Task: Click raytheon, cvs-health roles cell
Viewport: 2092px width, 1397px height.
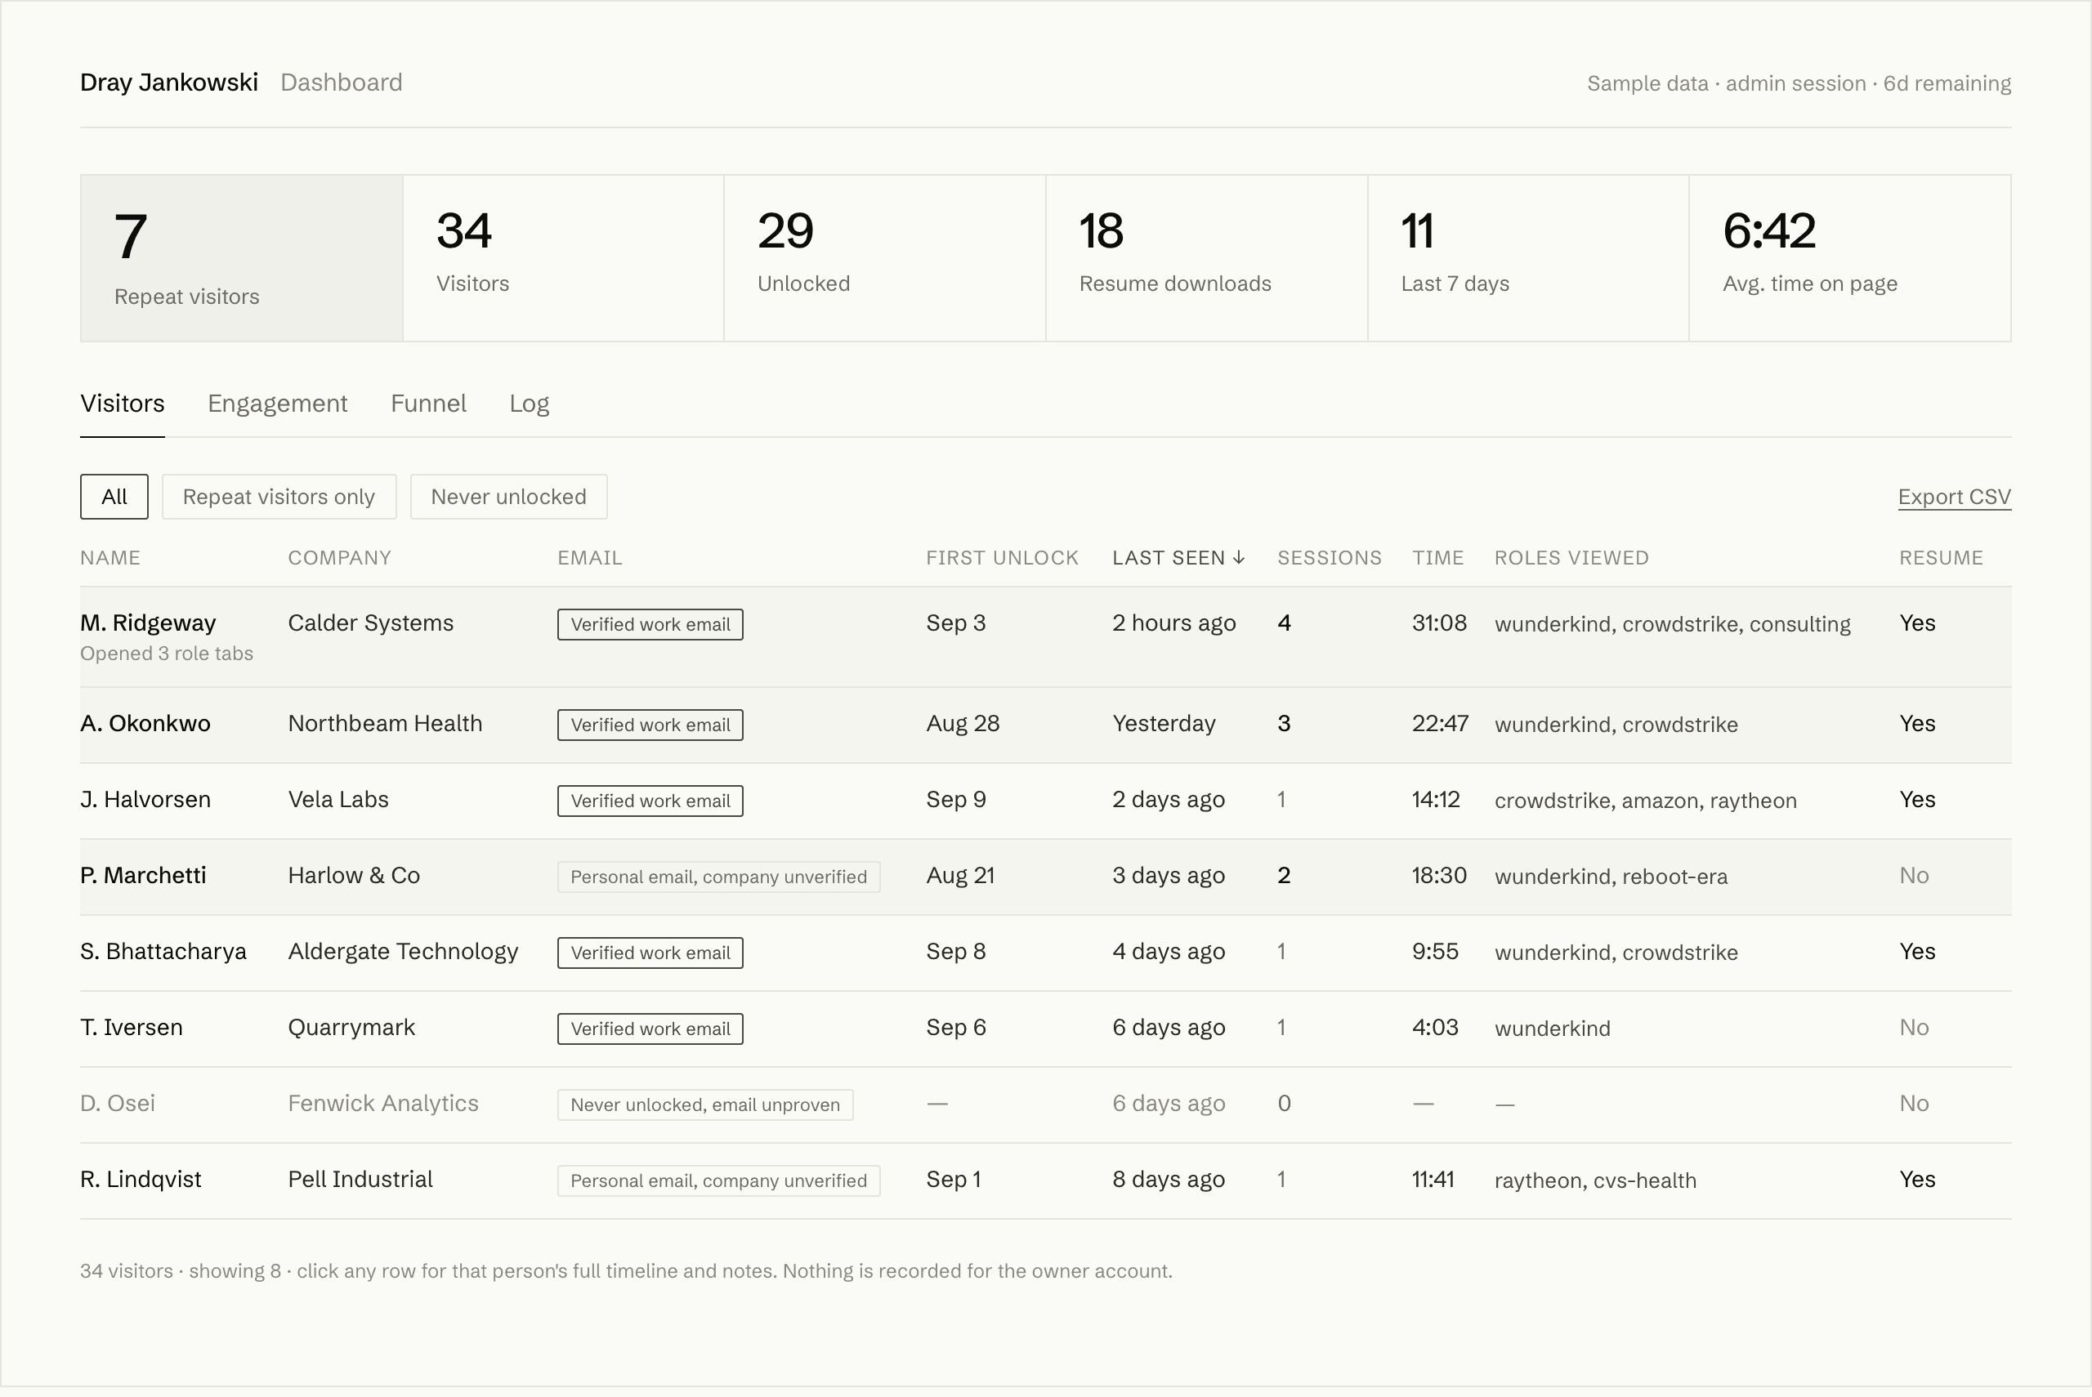Action: 1595,1181
